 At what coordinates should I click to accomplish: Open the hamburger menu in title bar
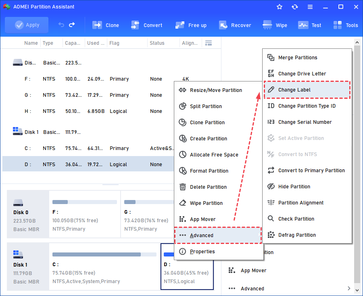click(310, 7)
